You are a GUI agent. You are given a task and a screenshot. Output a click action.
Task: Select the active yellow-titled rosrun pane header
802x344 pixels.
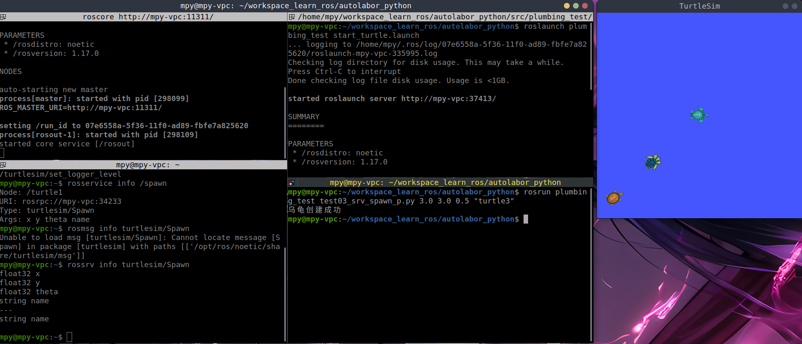pyautogui.click(x=445, y=182)
